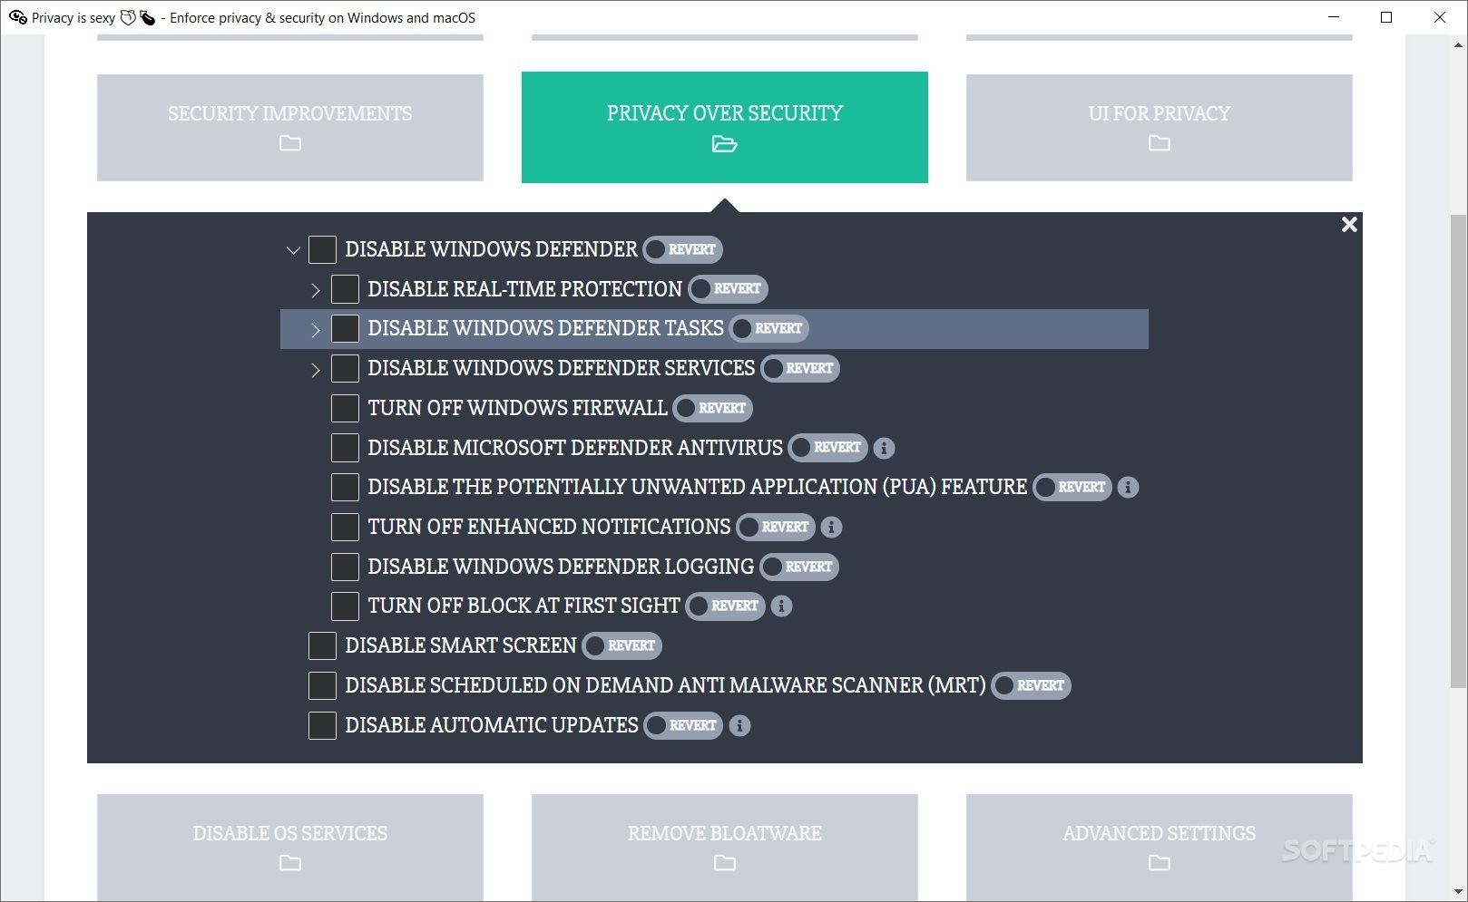
Task: Select the Disable Automatic Updates label
Action: (x=492, y=725)
